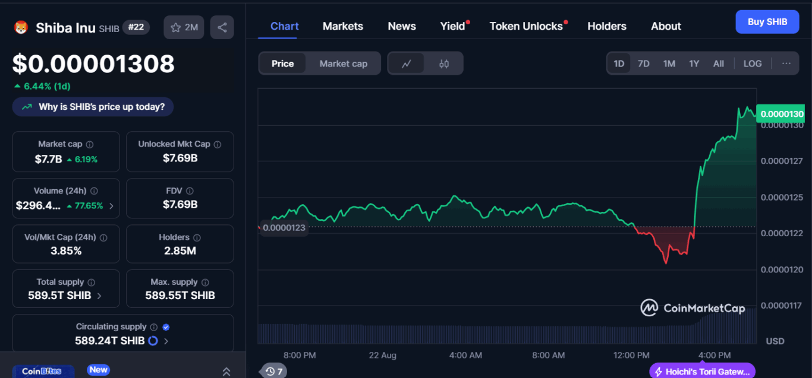Switch to candlestick chart view
Viewport: 812px width, 378px height.
444,63
